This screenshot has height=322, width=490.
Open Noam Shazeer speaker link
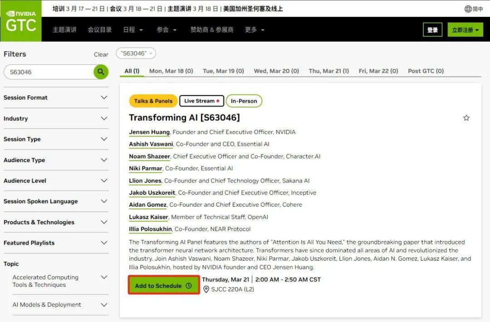pos(149,157)
